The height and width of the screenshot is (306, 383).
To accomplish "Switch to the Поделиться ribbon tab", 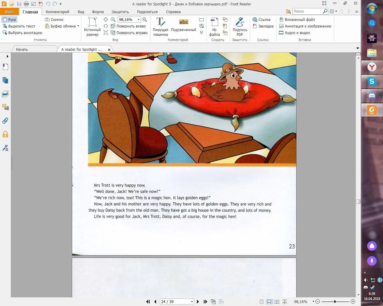I will pyautogui.click(x=147, y=12).
